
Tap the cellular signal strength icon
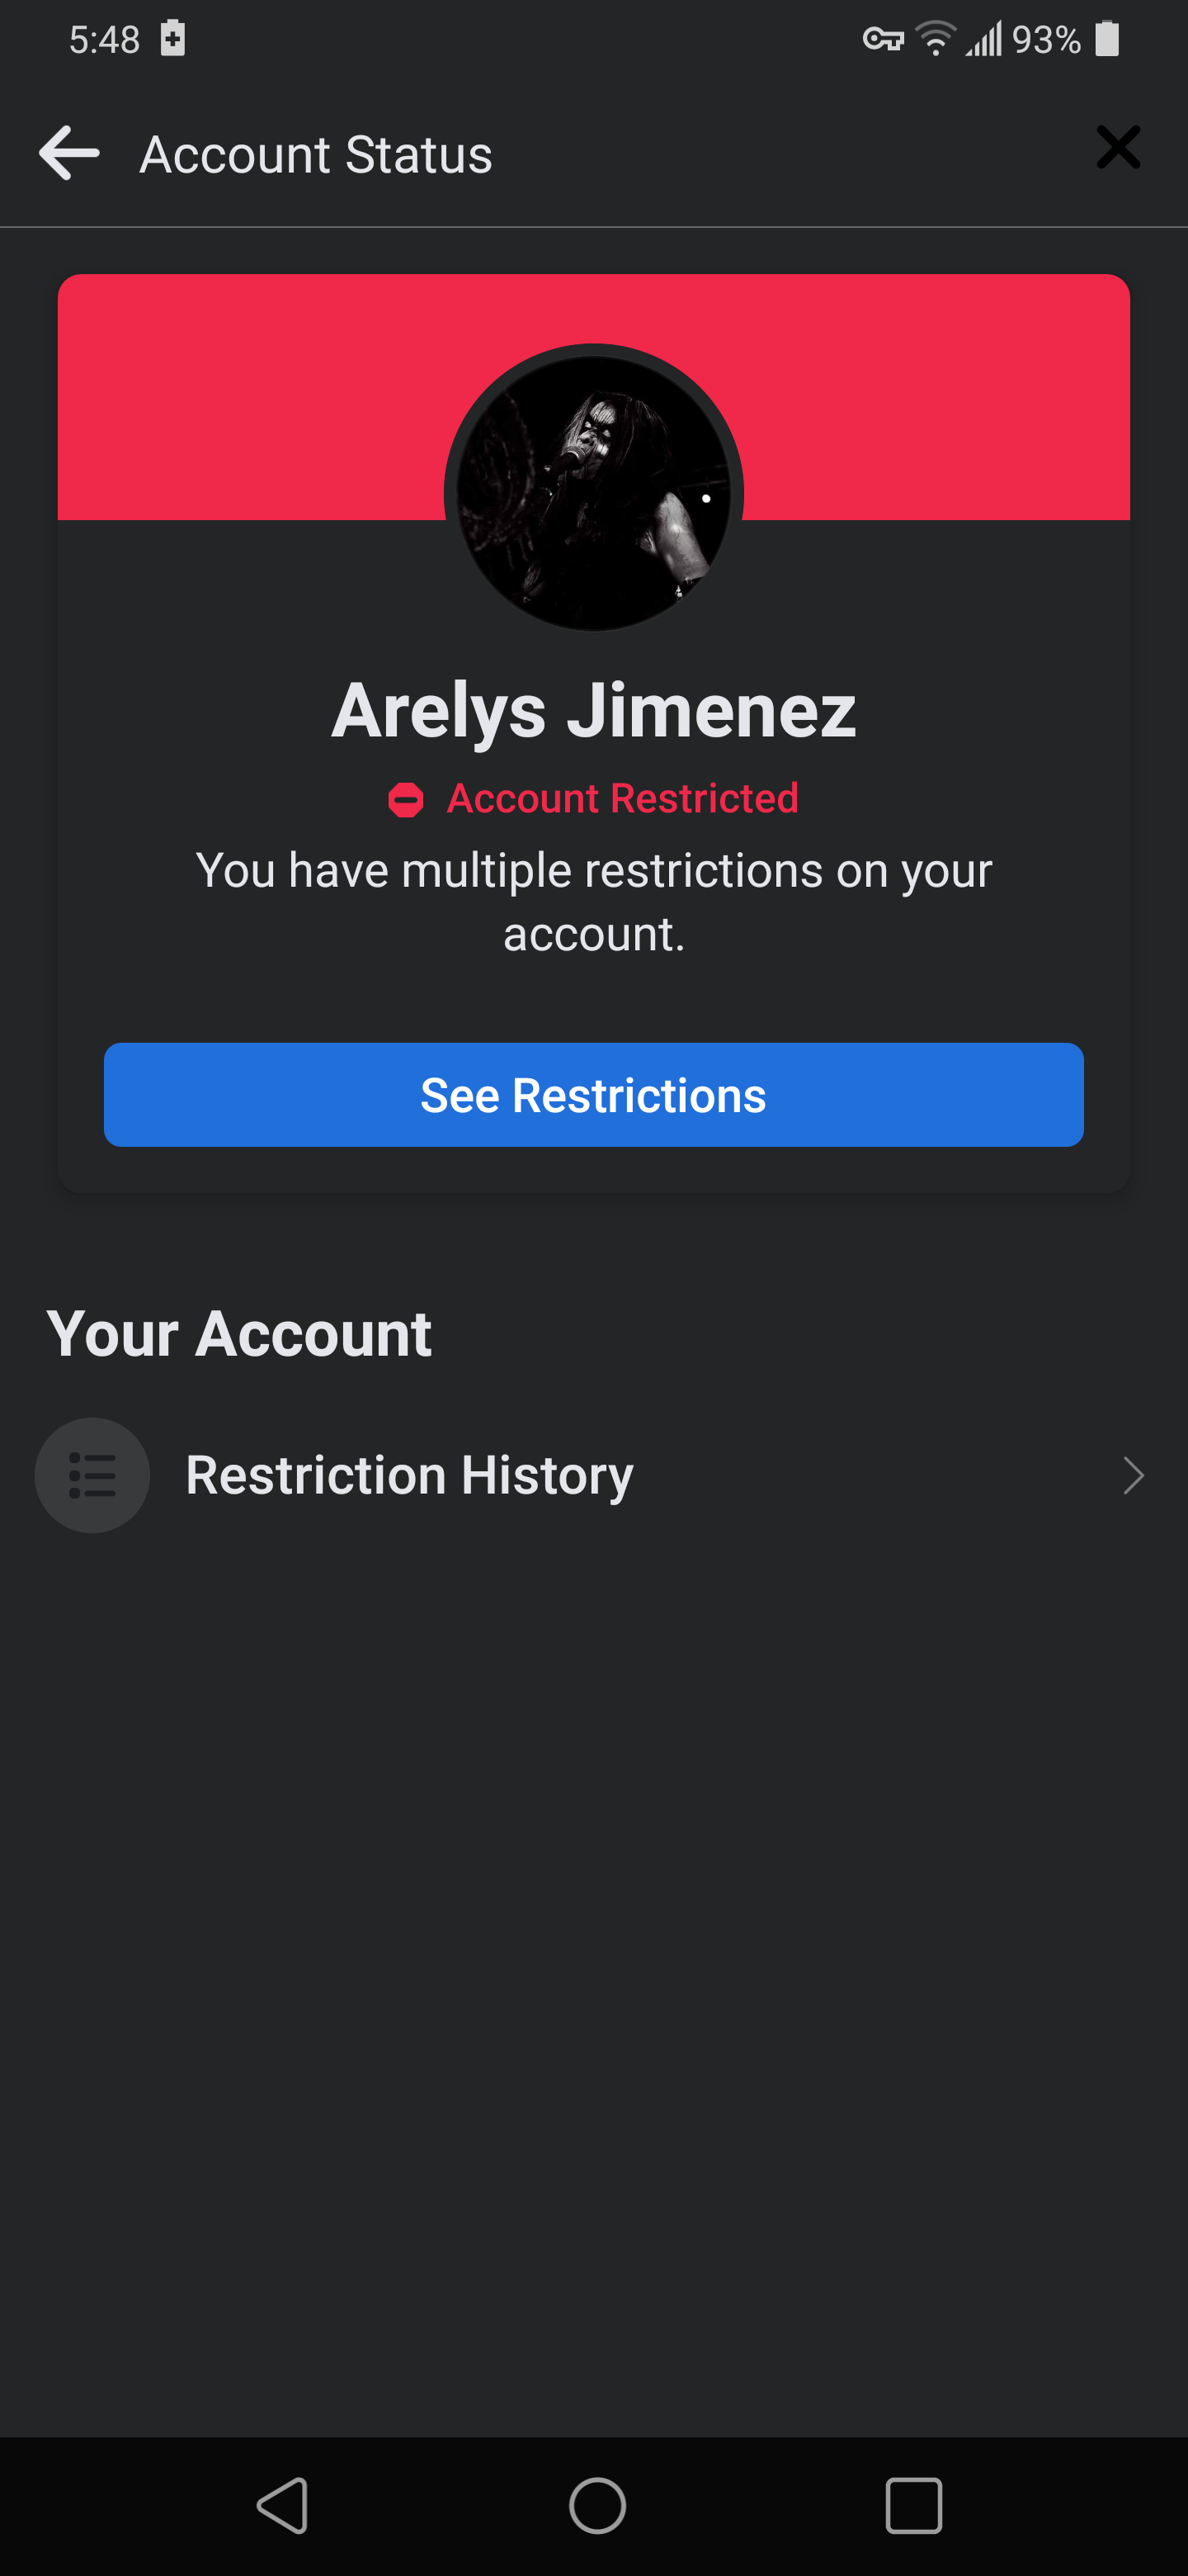pyautogui.click(x=983, y=40)
